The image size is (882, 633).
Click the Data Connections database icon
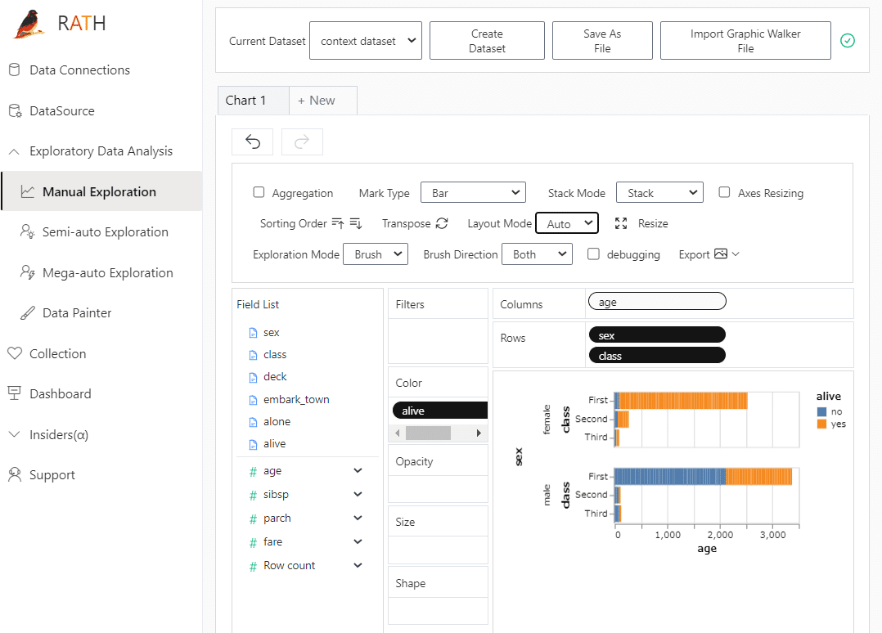click(15, 70)
